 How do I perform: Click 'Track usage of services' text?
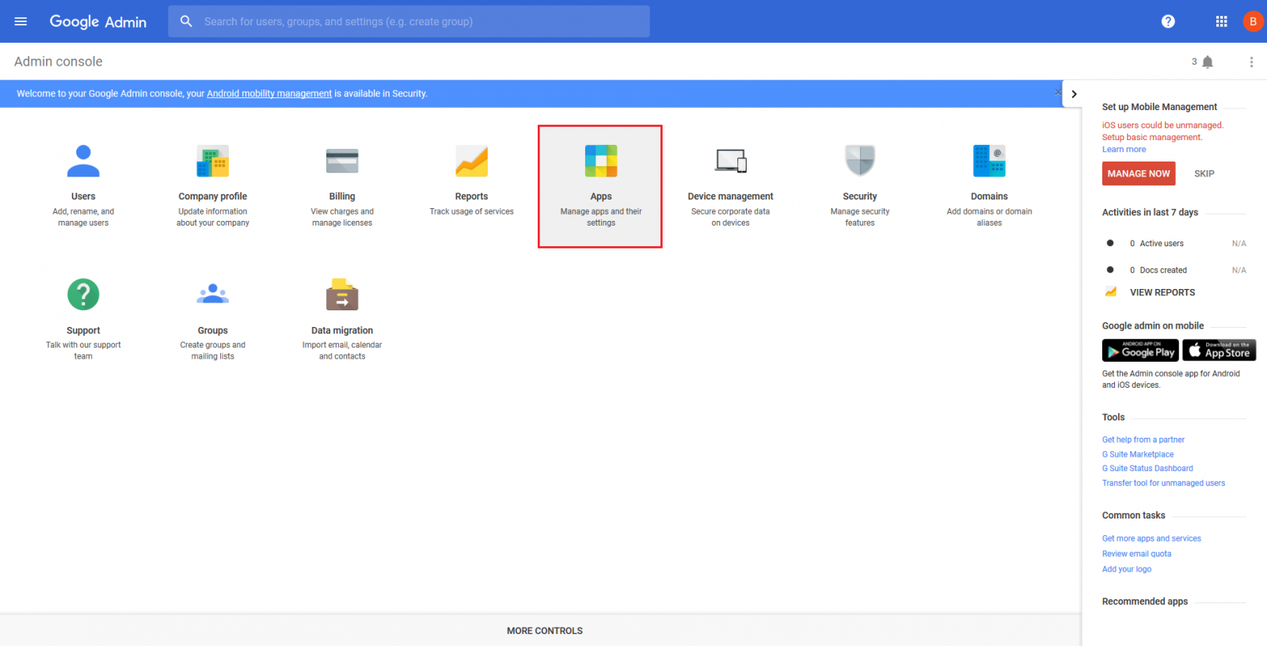[x=471, y=211]
